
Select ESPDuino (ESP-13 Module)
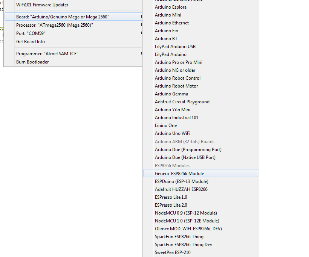[x=200, y=181]
